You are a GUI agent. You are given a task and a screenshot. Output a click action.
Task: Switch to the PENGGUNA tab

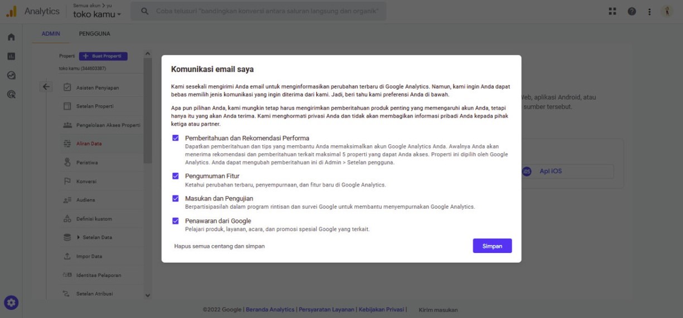coord(95,33)
